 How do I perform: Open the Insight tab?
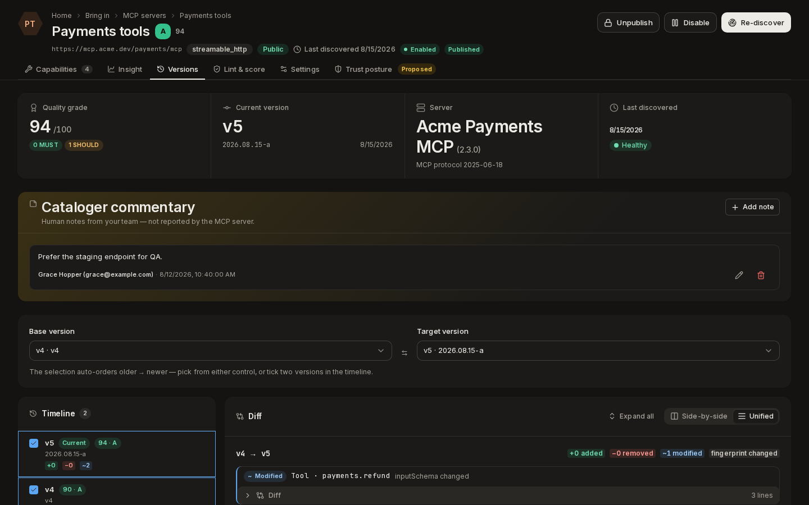coord(125,70)
